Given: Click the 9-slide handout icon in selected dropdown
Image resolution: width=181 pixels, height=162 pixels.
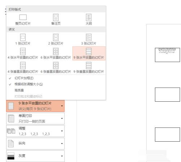Looking at the screenshot, I should click(x=11, y=106).
